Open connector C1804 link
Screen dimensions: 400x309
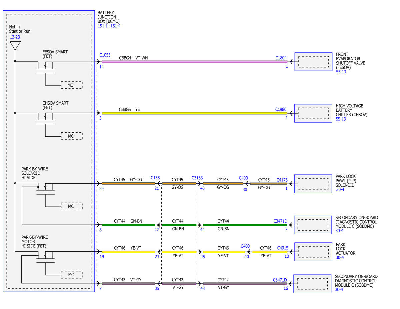(281, 58)
